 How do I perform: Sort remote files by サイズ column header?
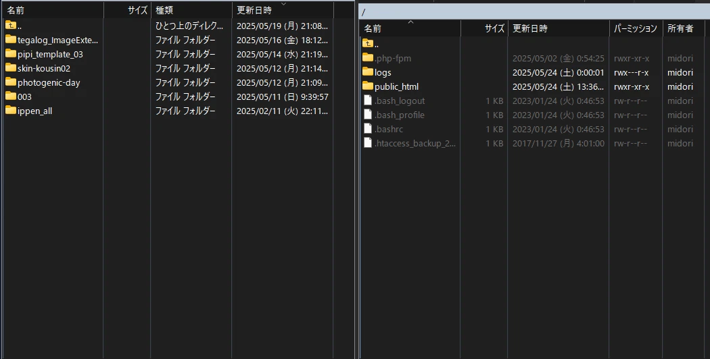pos(485,28)
